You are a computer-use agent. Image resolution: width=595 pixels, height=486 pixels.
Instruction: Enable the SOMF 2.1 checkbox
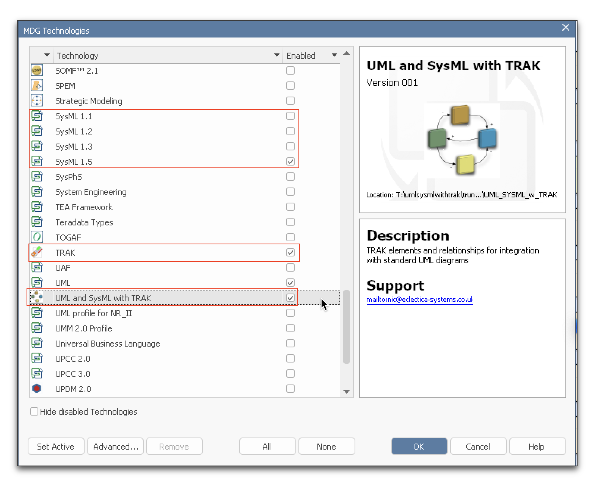click(290, 70)
